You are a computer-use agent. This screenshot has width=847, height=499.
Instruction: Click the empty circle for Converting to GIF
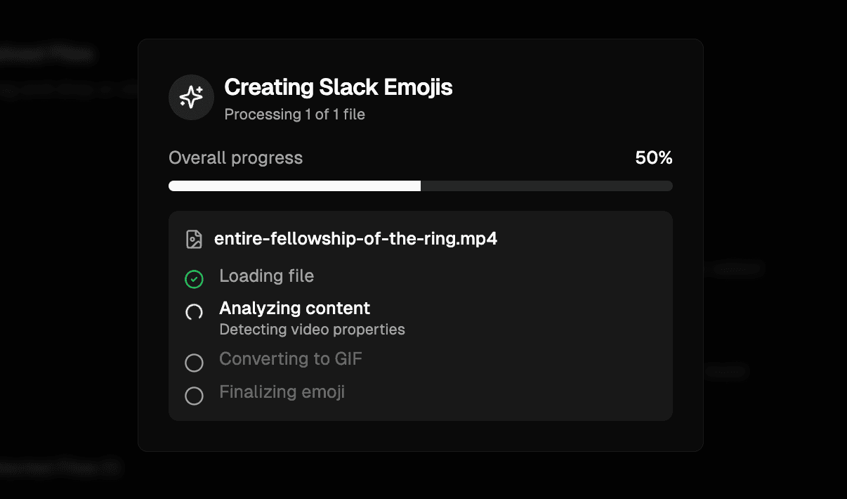[x=194, y=363]
